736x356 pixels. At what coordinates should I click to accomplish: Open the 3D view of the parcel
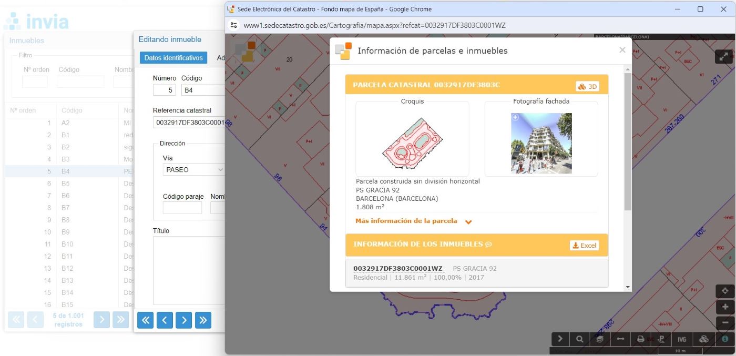[x=587, y=87]
